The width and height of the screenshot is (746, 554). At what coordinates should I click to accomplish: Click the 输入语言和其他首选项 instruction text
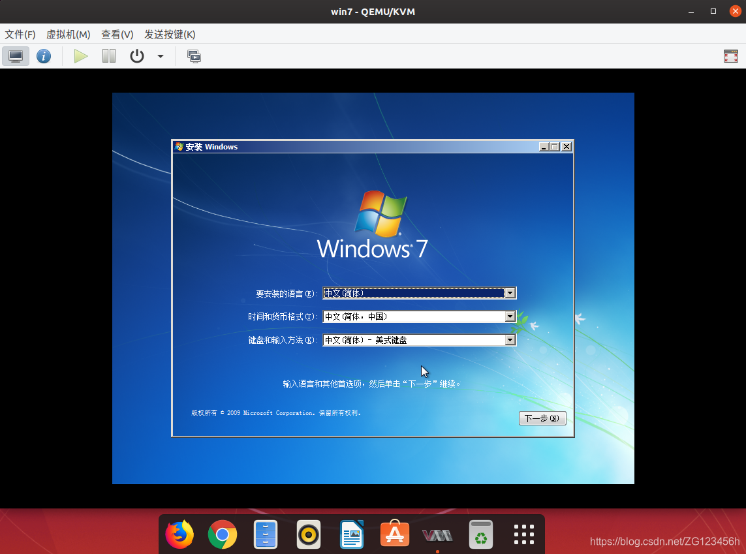[371, 384]
